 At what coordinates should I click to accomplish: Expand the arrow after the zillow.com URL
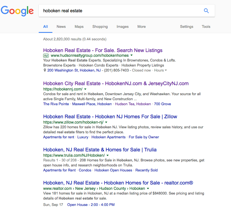pyautogui.click(x=106, y=122)
